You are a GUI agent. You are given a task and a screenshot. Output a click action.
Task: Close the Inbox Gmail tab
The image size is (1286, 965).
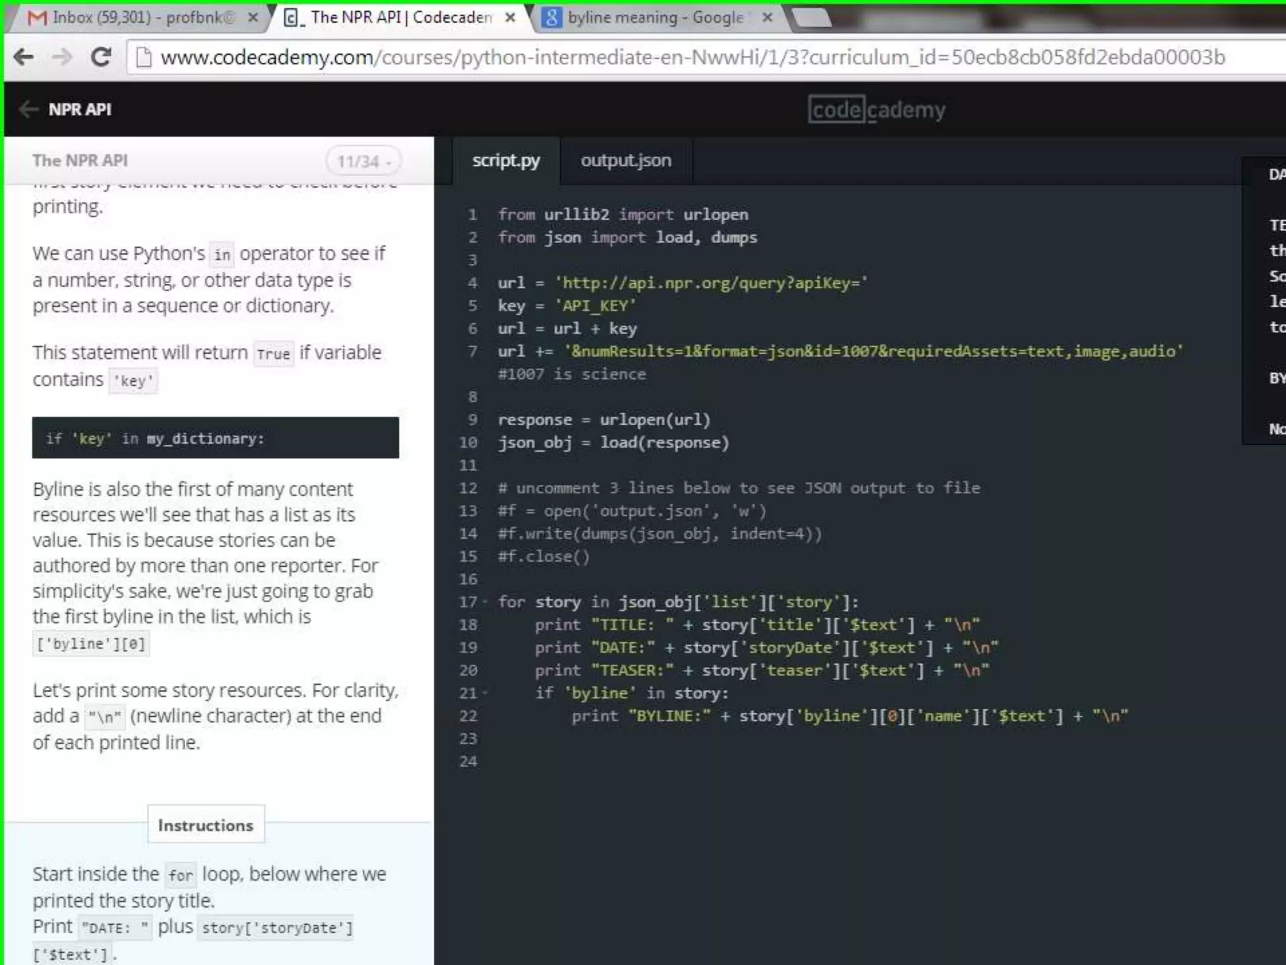pyautogui.click(x=252, y=18)
